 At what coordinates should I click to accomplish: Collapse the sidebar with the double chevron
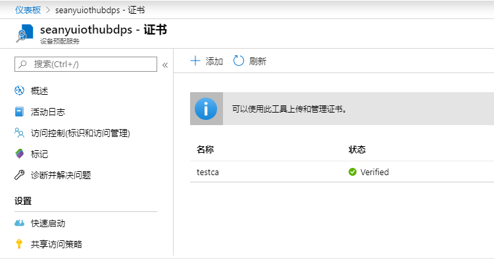tap(165, 65)
